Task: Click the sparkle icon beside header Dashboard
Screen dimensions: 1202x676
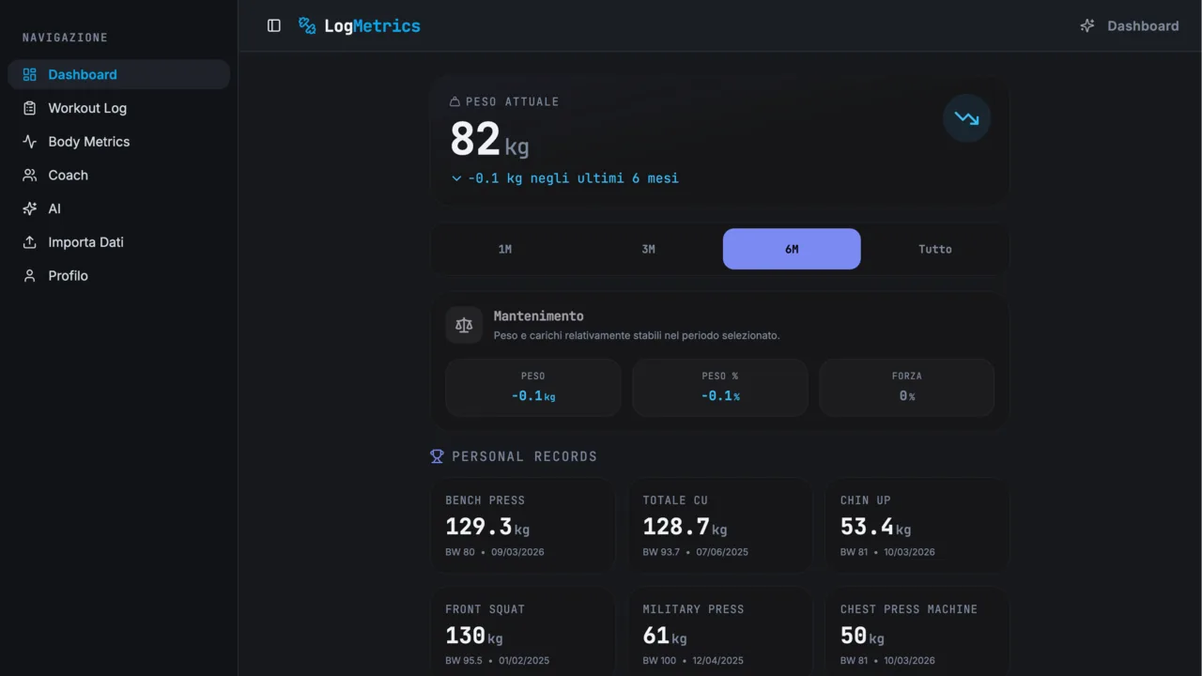Action: point(1087,25)
